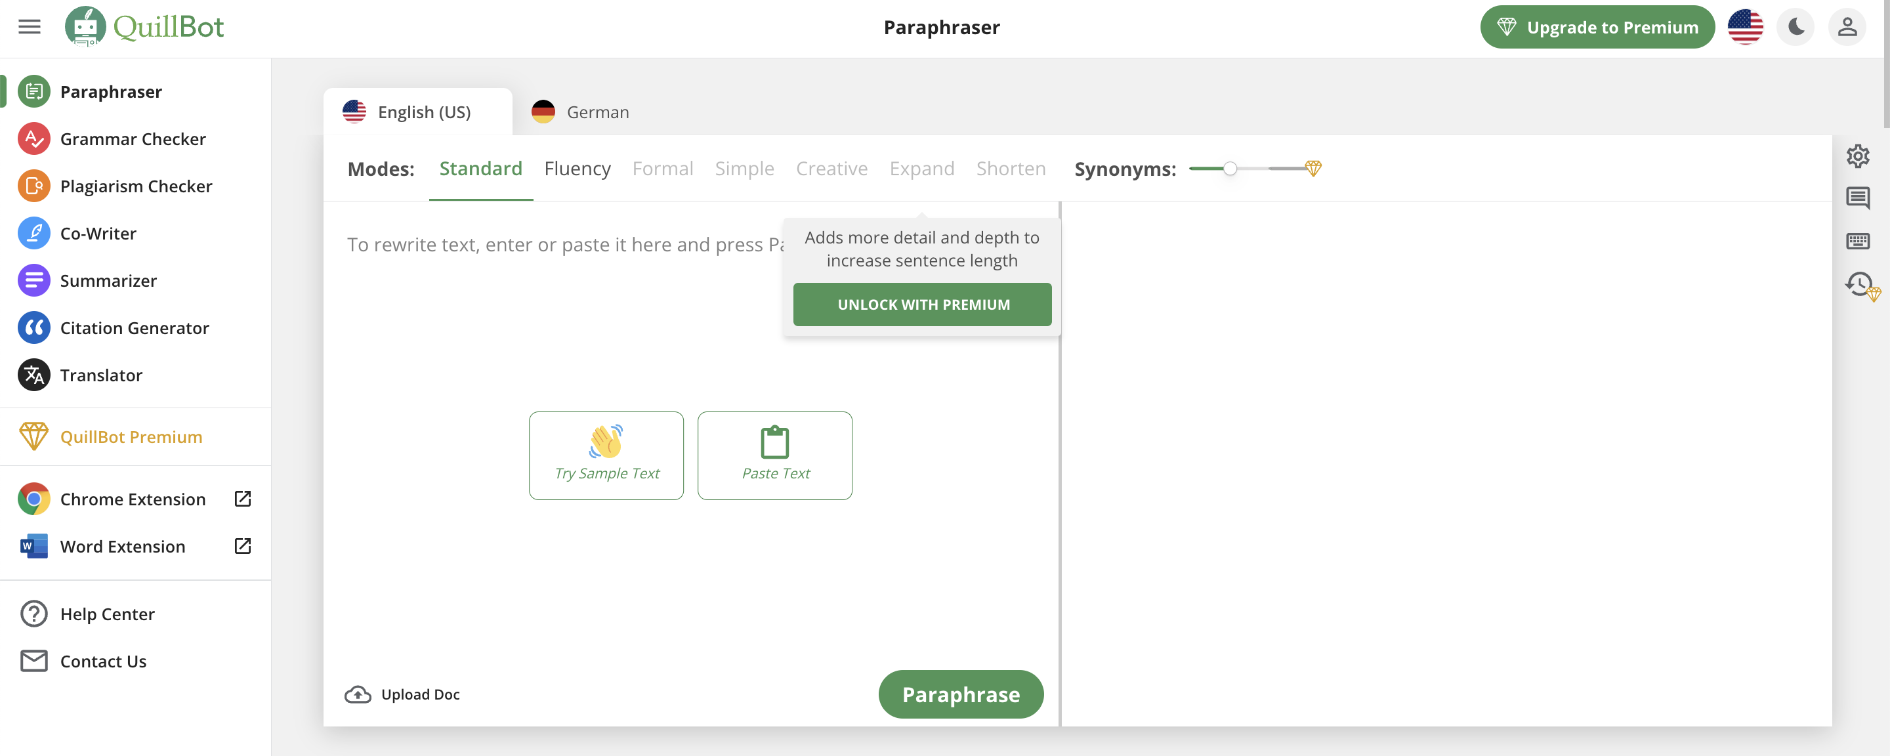
Task: Select the Standard mode tab
Action: pos(480,169)
